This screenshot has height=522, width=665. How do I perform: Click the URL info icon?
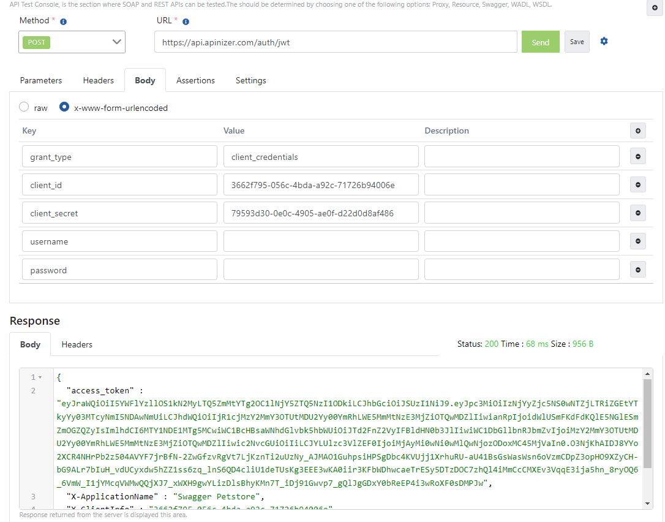tap(186, 21)
